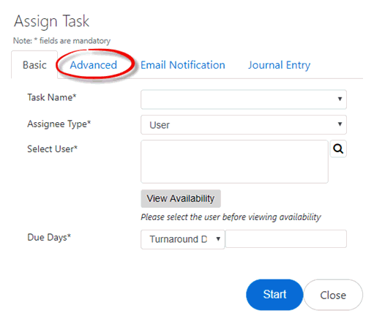Viewport: 374px width, 324px height.
Task: Open the Advanced tab
Action: [x=94, y=65]
